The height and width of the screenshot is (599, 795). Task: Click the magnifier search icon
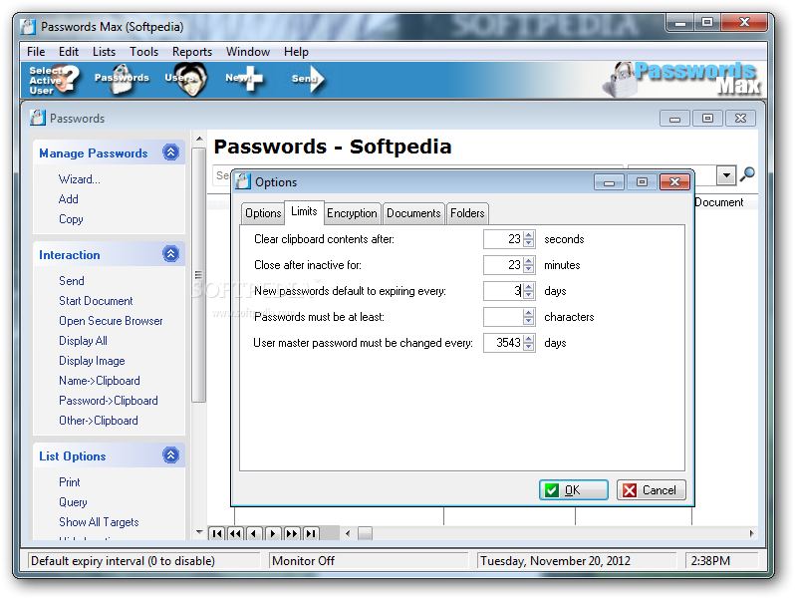pos(747,174)
